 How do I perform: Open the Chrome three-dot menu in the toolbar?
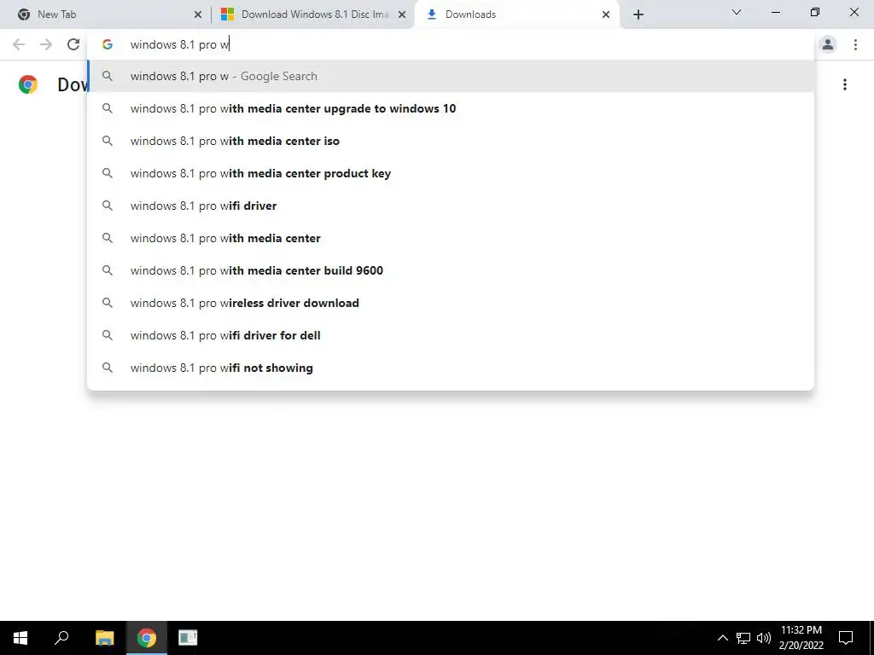tap(855, 44)
